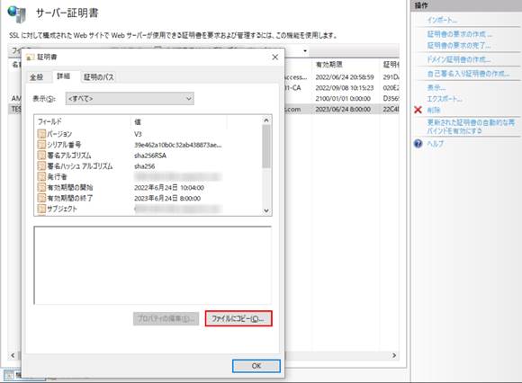Screen dimensions: 522x383
Task: Select the serial number field icon
Action: coord(41,145)
